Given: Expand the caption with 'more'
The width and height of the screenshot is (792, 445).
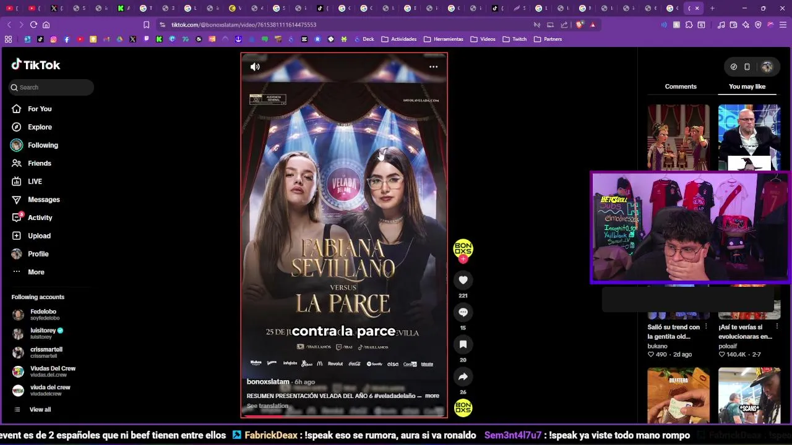Looking at the screenshot, I should click(x=432, y=396).
